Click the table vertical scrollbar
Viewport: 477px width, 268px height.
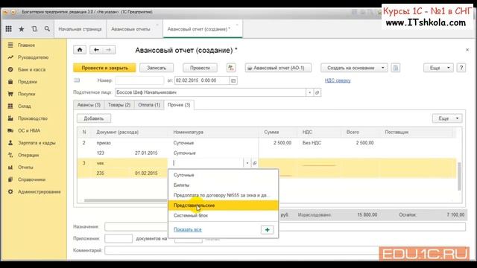pyautogui.click(x=459, y=176)
